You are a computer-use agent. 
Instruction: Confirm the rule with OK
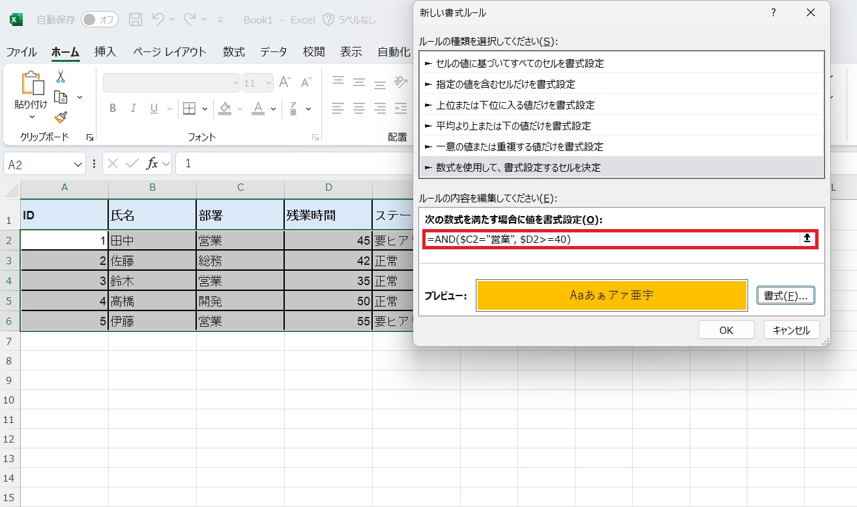pyautogui.click(x=725, y=329)
